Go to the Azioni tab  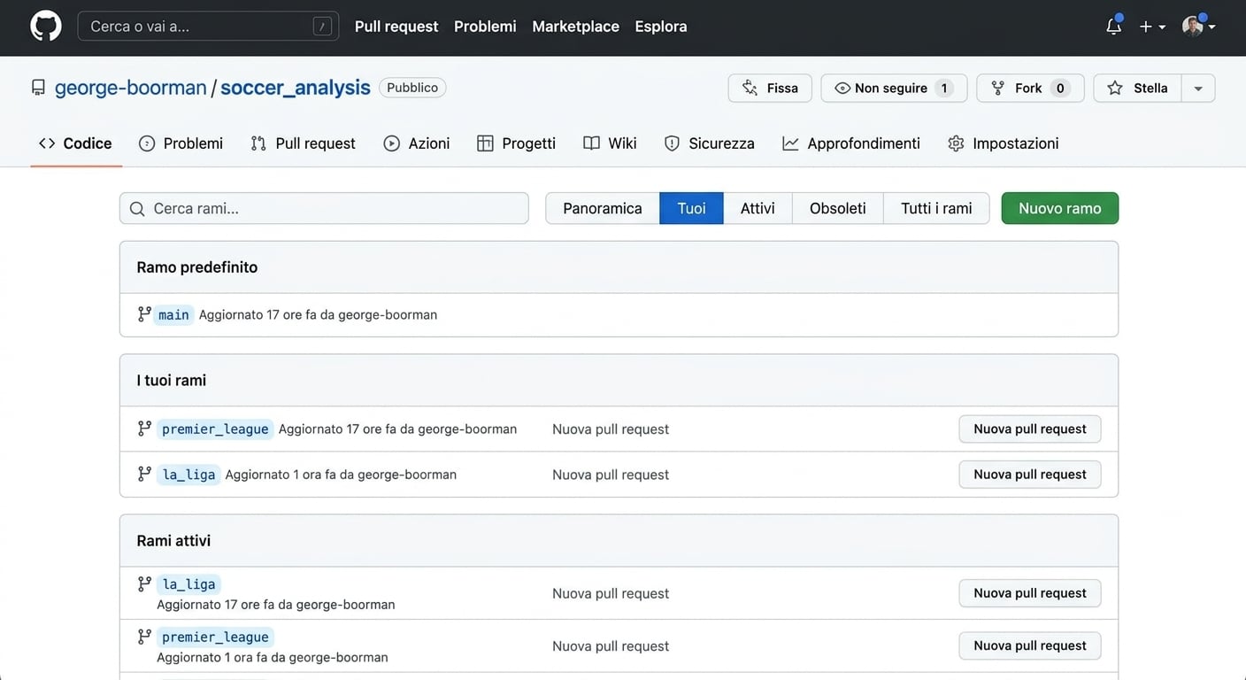(x=416, y=143)
